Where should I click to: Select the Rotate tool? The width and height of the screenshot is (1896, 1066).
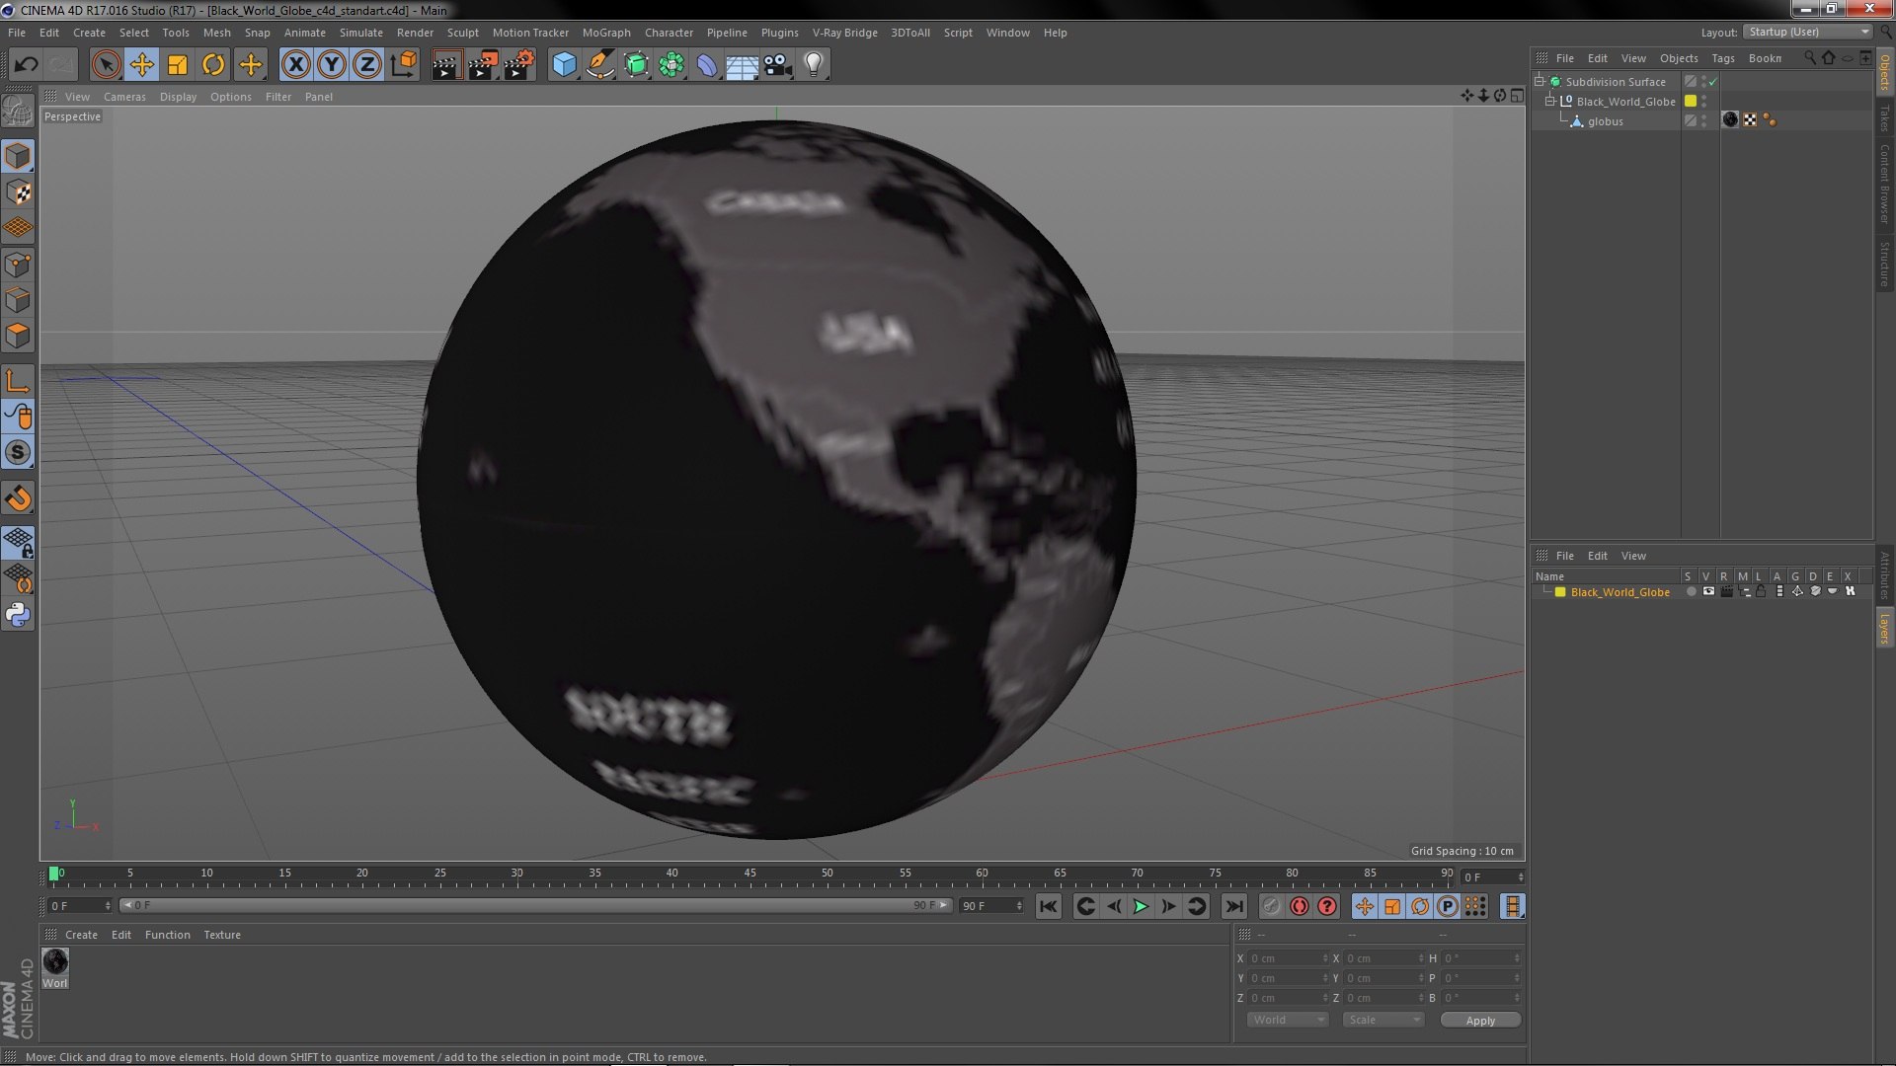coord(213,65)
